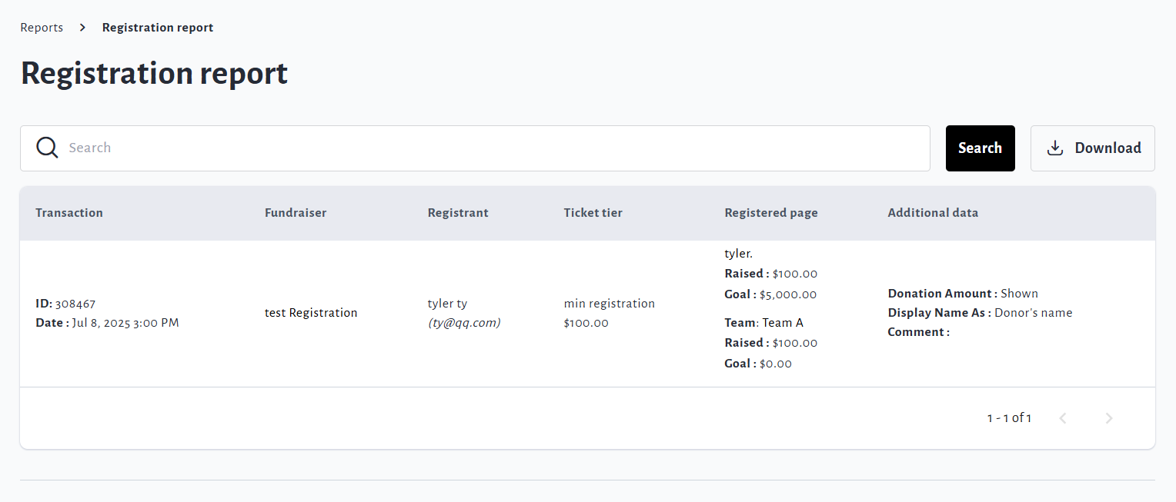
Task: Open the test Registration fundraiser entry
Action: pos(311,313)
